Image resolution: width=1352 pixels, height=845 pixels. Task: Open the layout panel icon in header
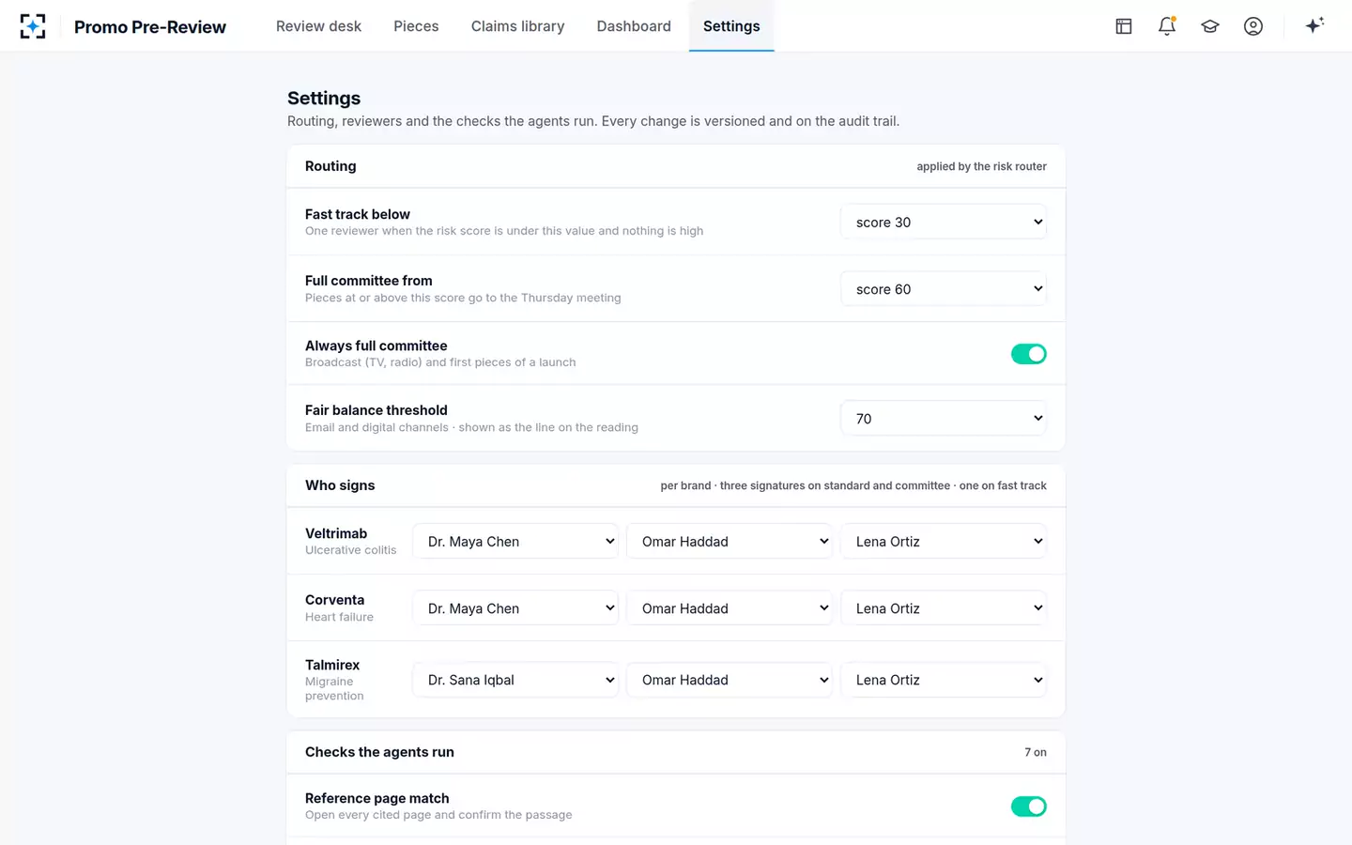tap(1124, 26)
